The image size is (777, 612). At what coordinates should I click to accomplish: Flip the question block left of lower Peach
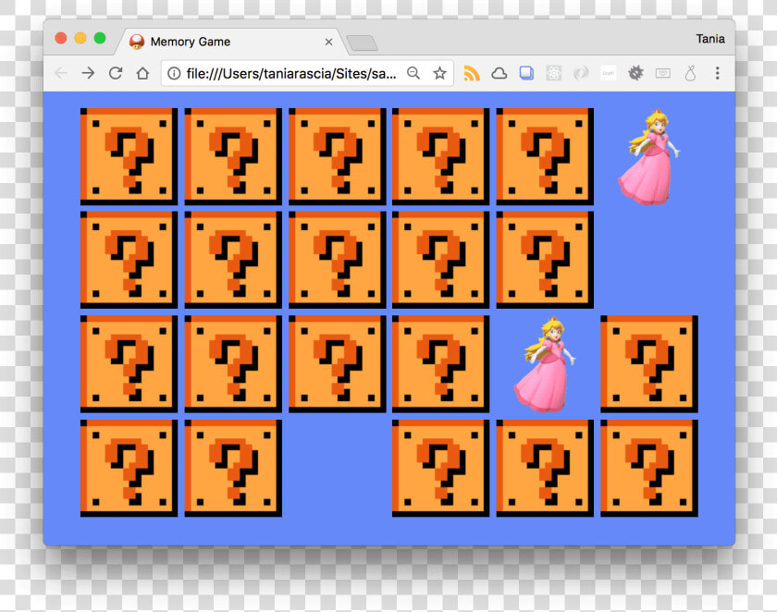pos(440,364)
